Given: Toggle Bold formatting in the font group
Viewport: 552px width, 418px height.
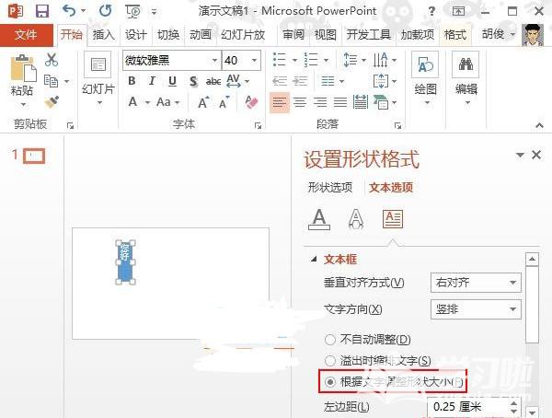Looking at the screenshot, I should click(x=132, y=81).
